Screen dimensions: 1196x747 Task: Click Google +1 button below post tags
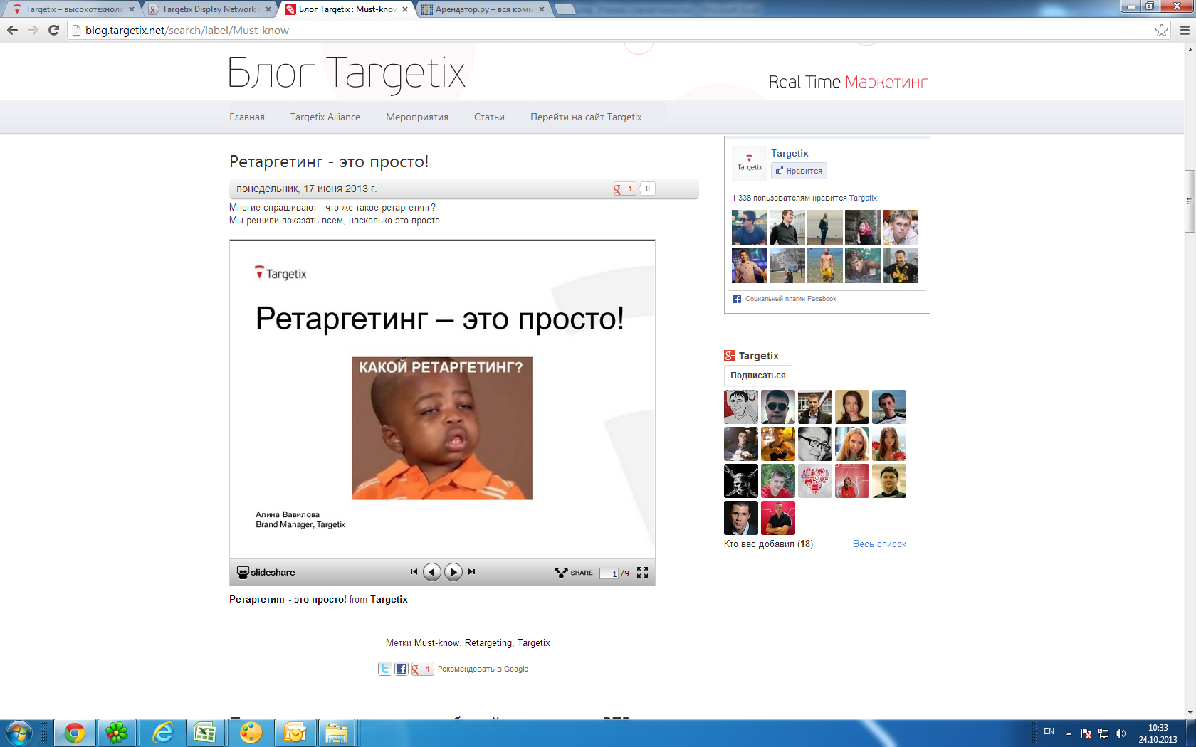(422, 669)
